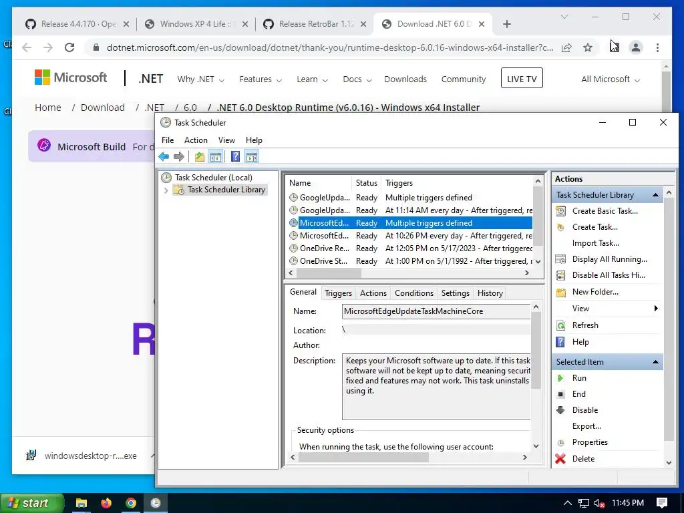684x513 pixels.
Task: Open the Chrome three-dot menu
Action: pos(657,47)
